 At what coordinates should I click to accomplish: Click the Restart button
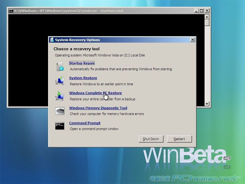180,139
